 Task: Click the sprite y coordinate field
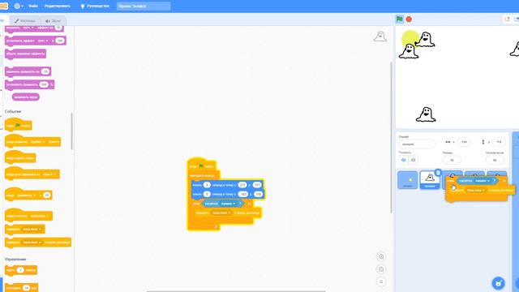coord(499,142)
